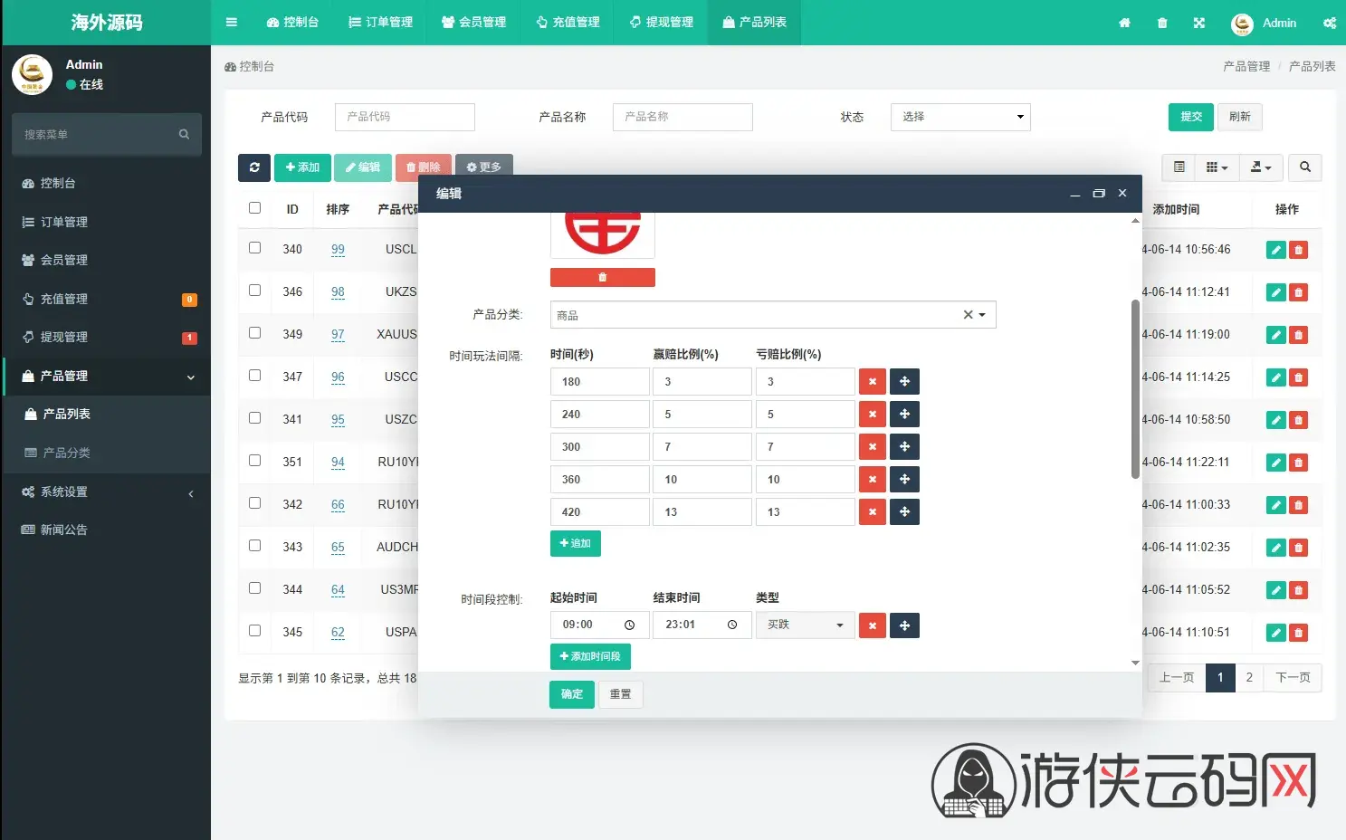Screen dimensions: 1346x840
Task: Click move handle for 360 seconds row
Action: coord(904,480)
